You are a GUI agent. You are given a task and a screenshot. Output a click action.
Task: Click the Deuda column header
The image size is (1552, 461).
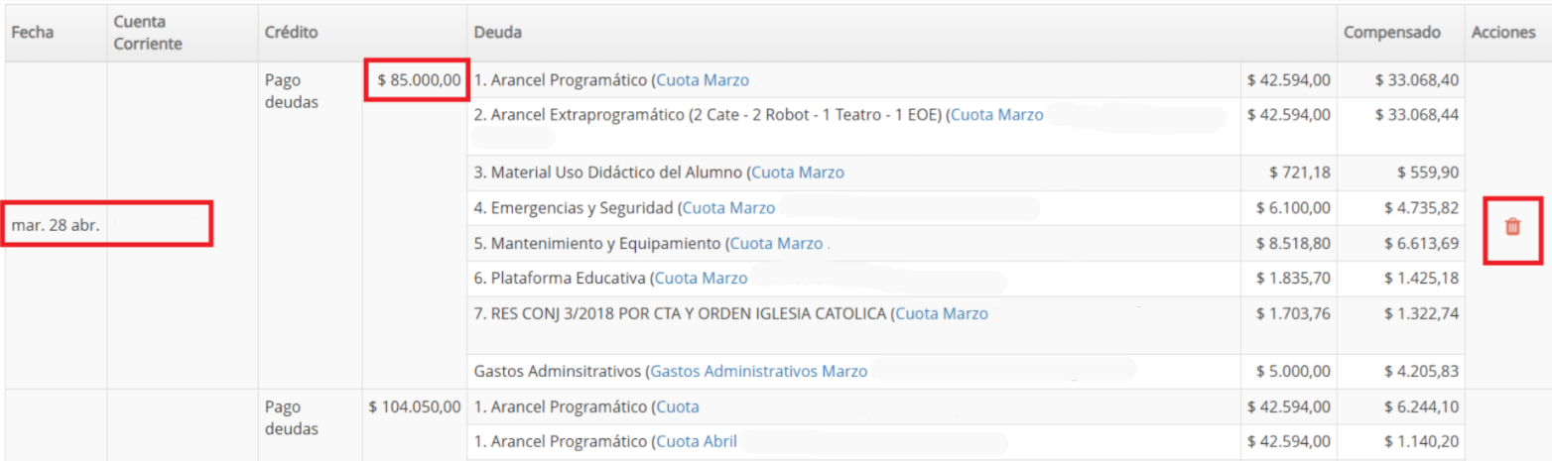coord(498,33)
